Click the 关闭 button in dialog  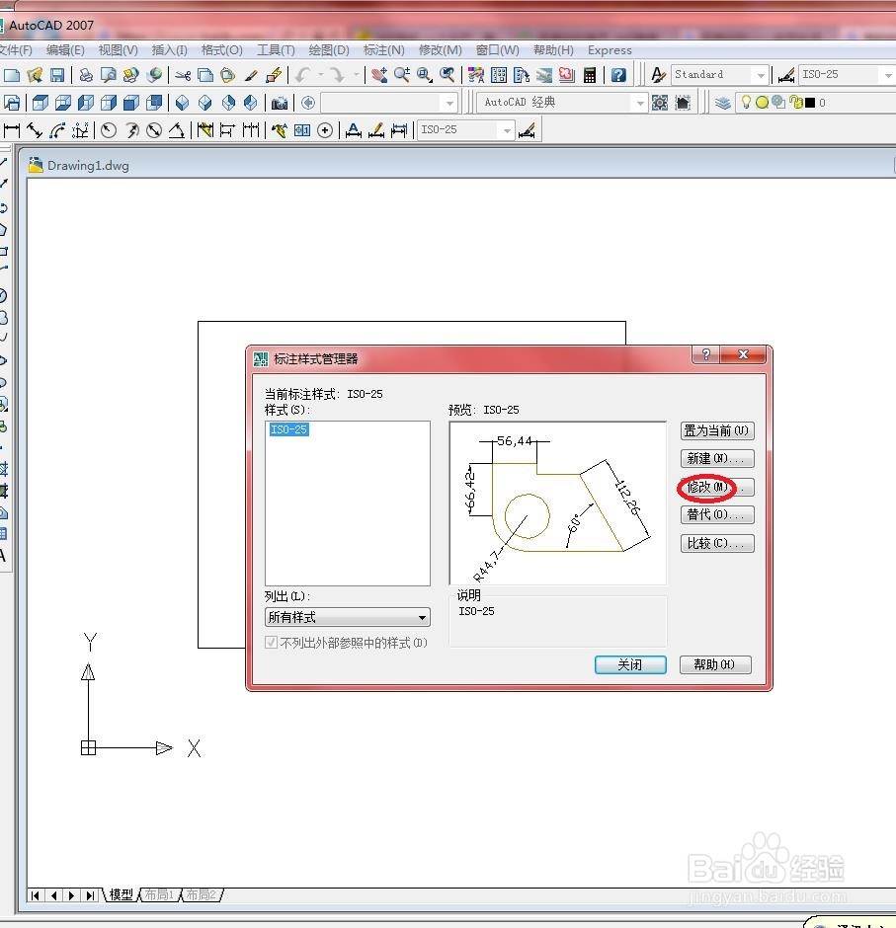[x=630, y=664]
